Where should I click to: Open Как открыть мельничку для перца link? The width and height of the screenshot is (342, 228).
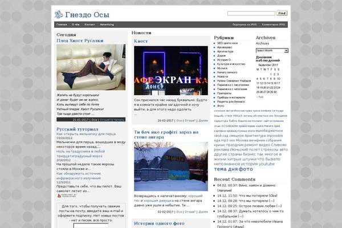[x=86, y=134]
